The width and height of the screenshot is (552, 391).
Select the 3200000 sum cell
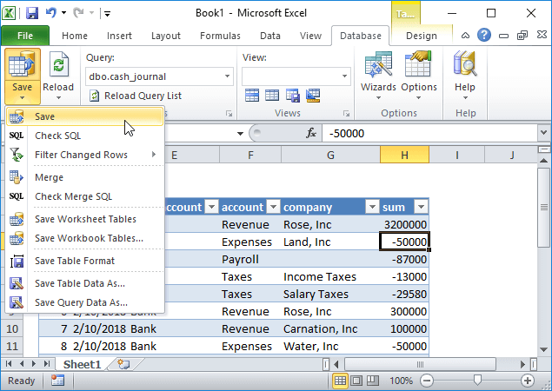[404, 224]
